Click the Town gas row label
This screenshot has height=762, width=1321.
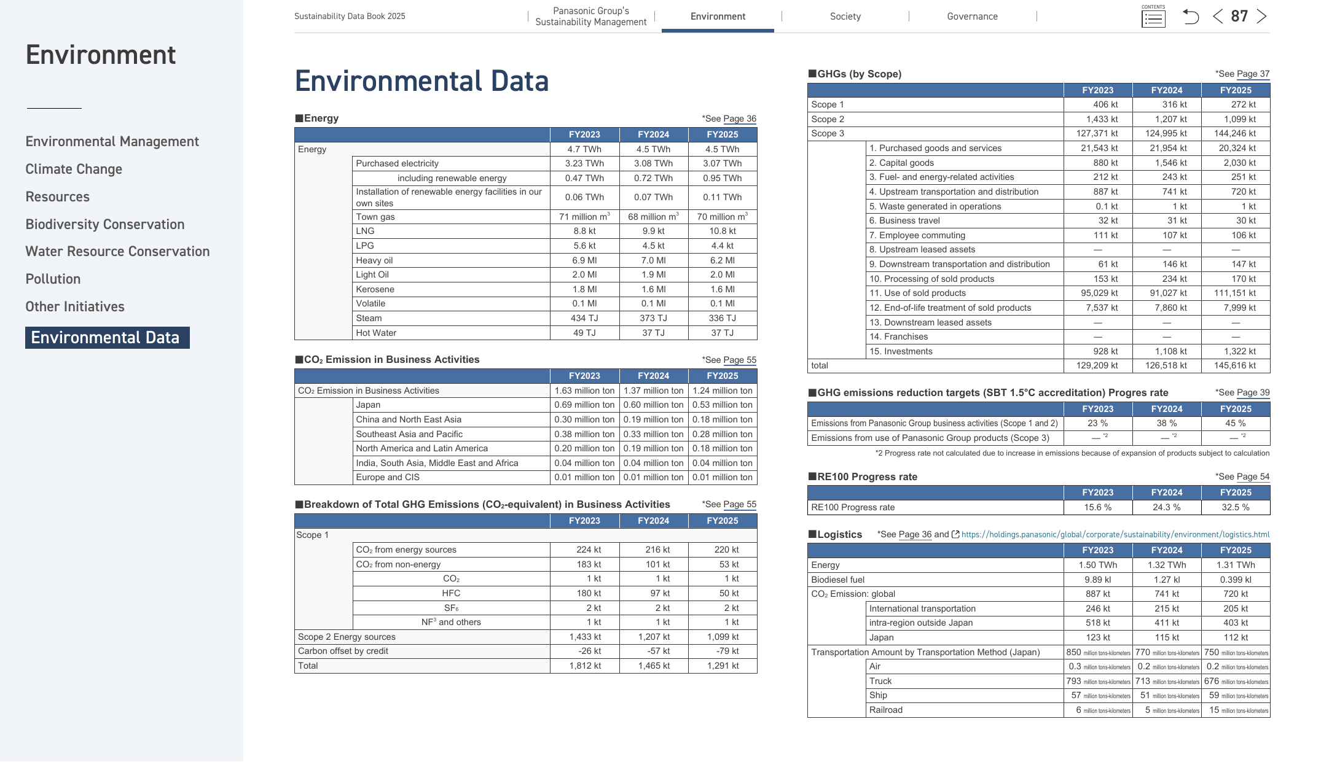point(375,217)
